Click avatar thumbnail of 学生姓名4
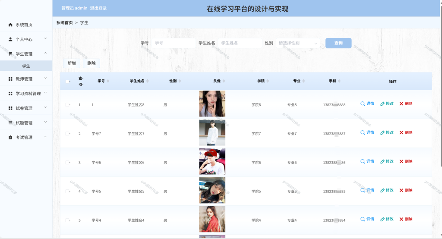 point(212,219)
